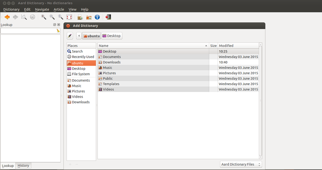Click the file list vertical scrollbar

(x=260, y=100)
